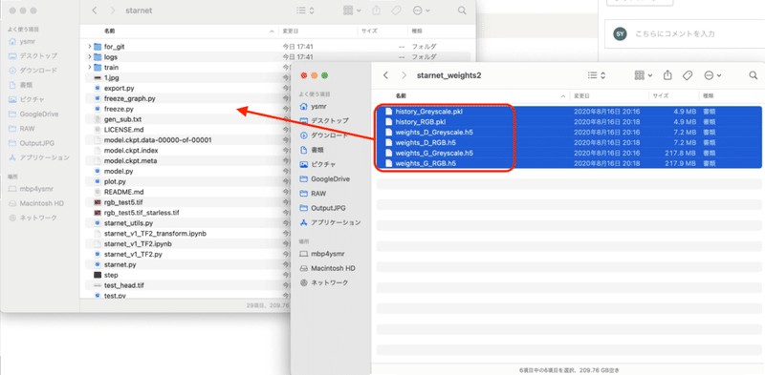
Task: Open ダウンロード in starnet_weights2 sidebar
Action: pyautogui.click(x=324, y=135)
